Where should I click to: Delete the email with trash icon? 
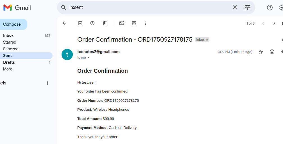pos(105,23)
